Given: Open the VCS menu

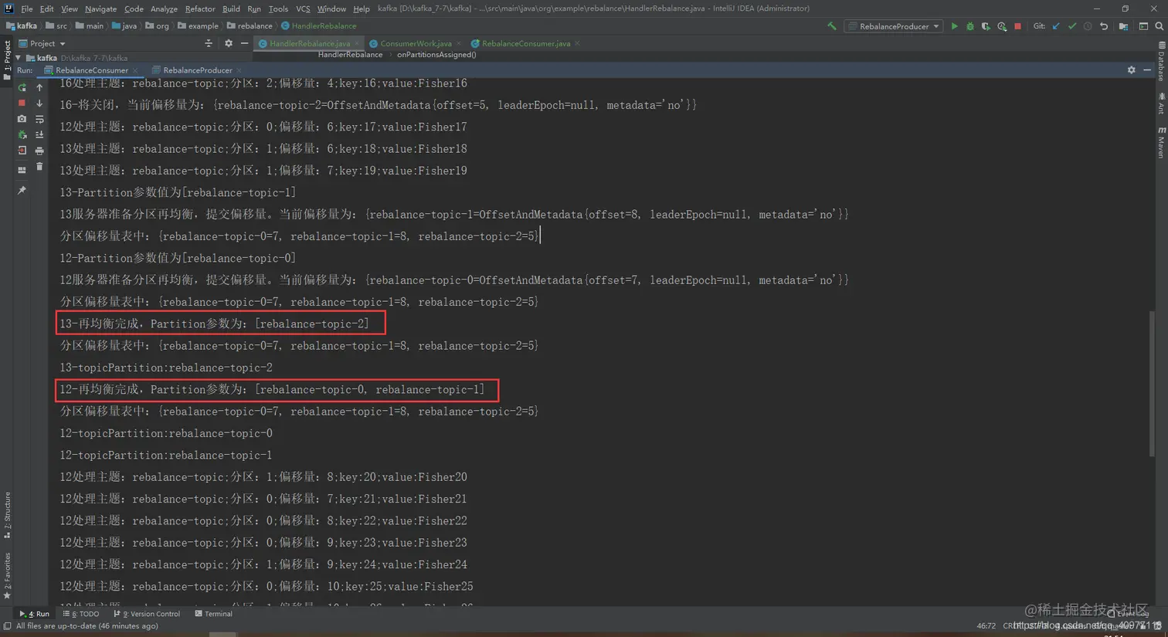Looking at the screenshot, I should pyautogui.click(x=303, y=8).
